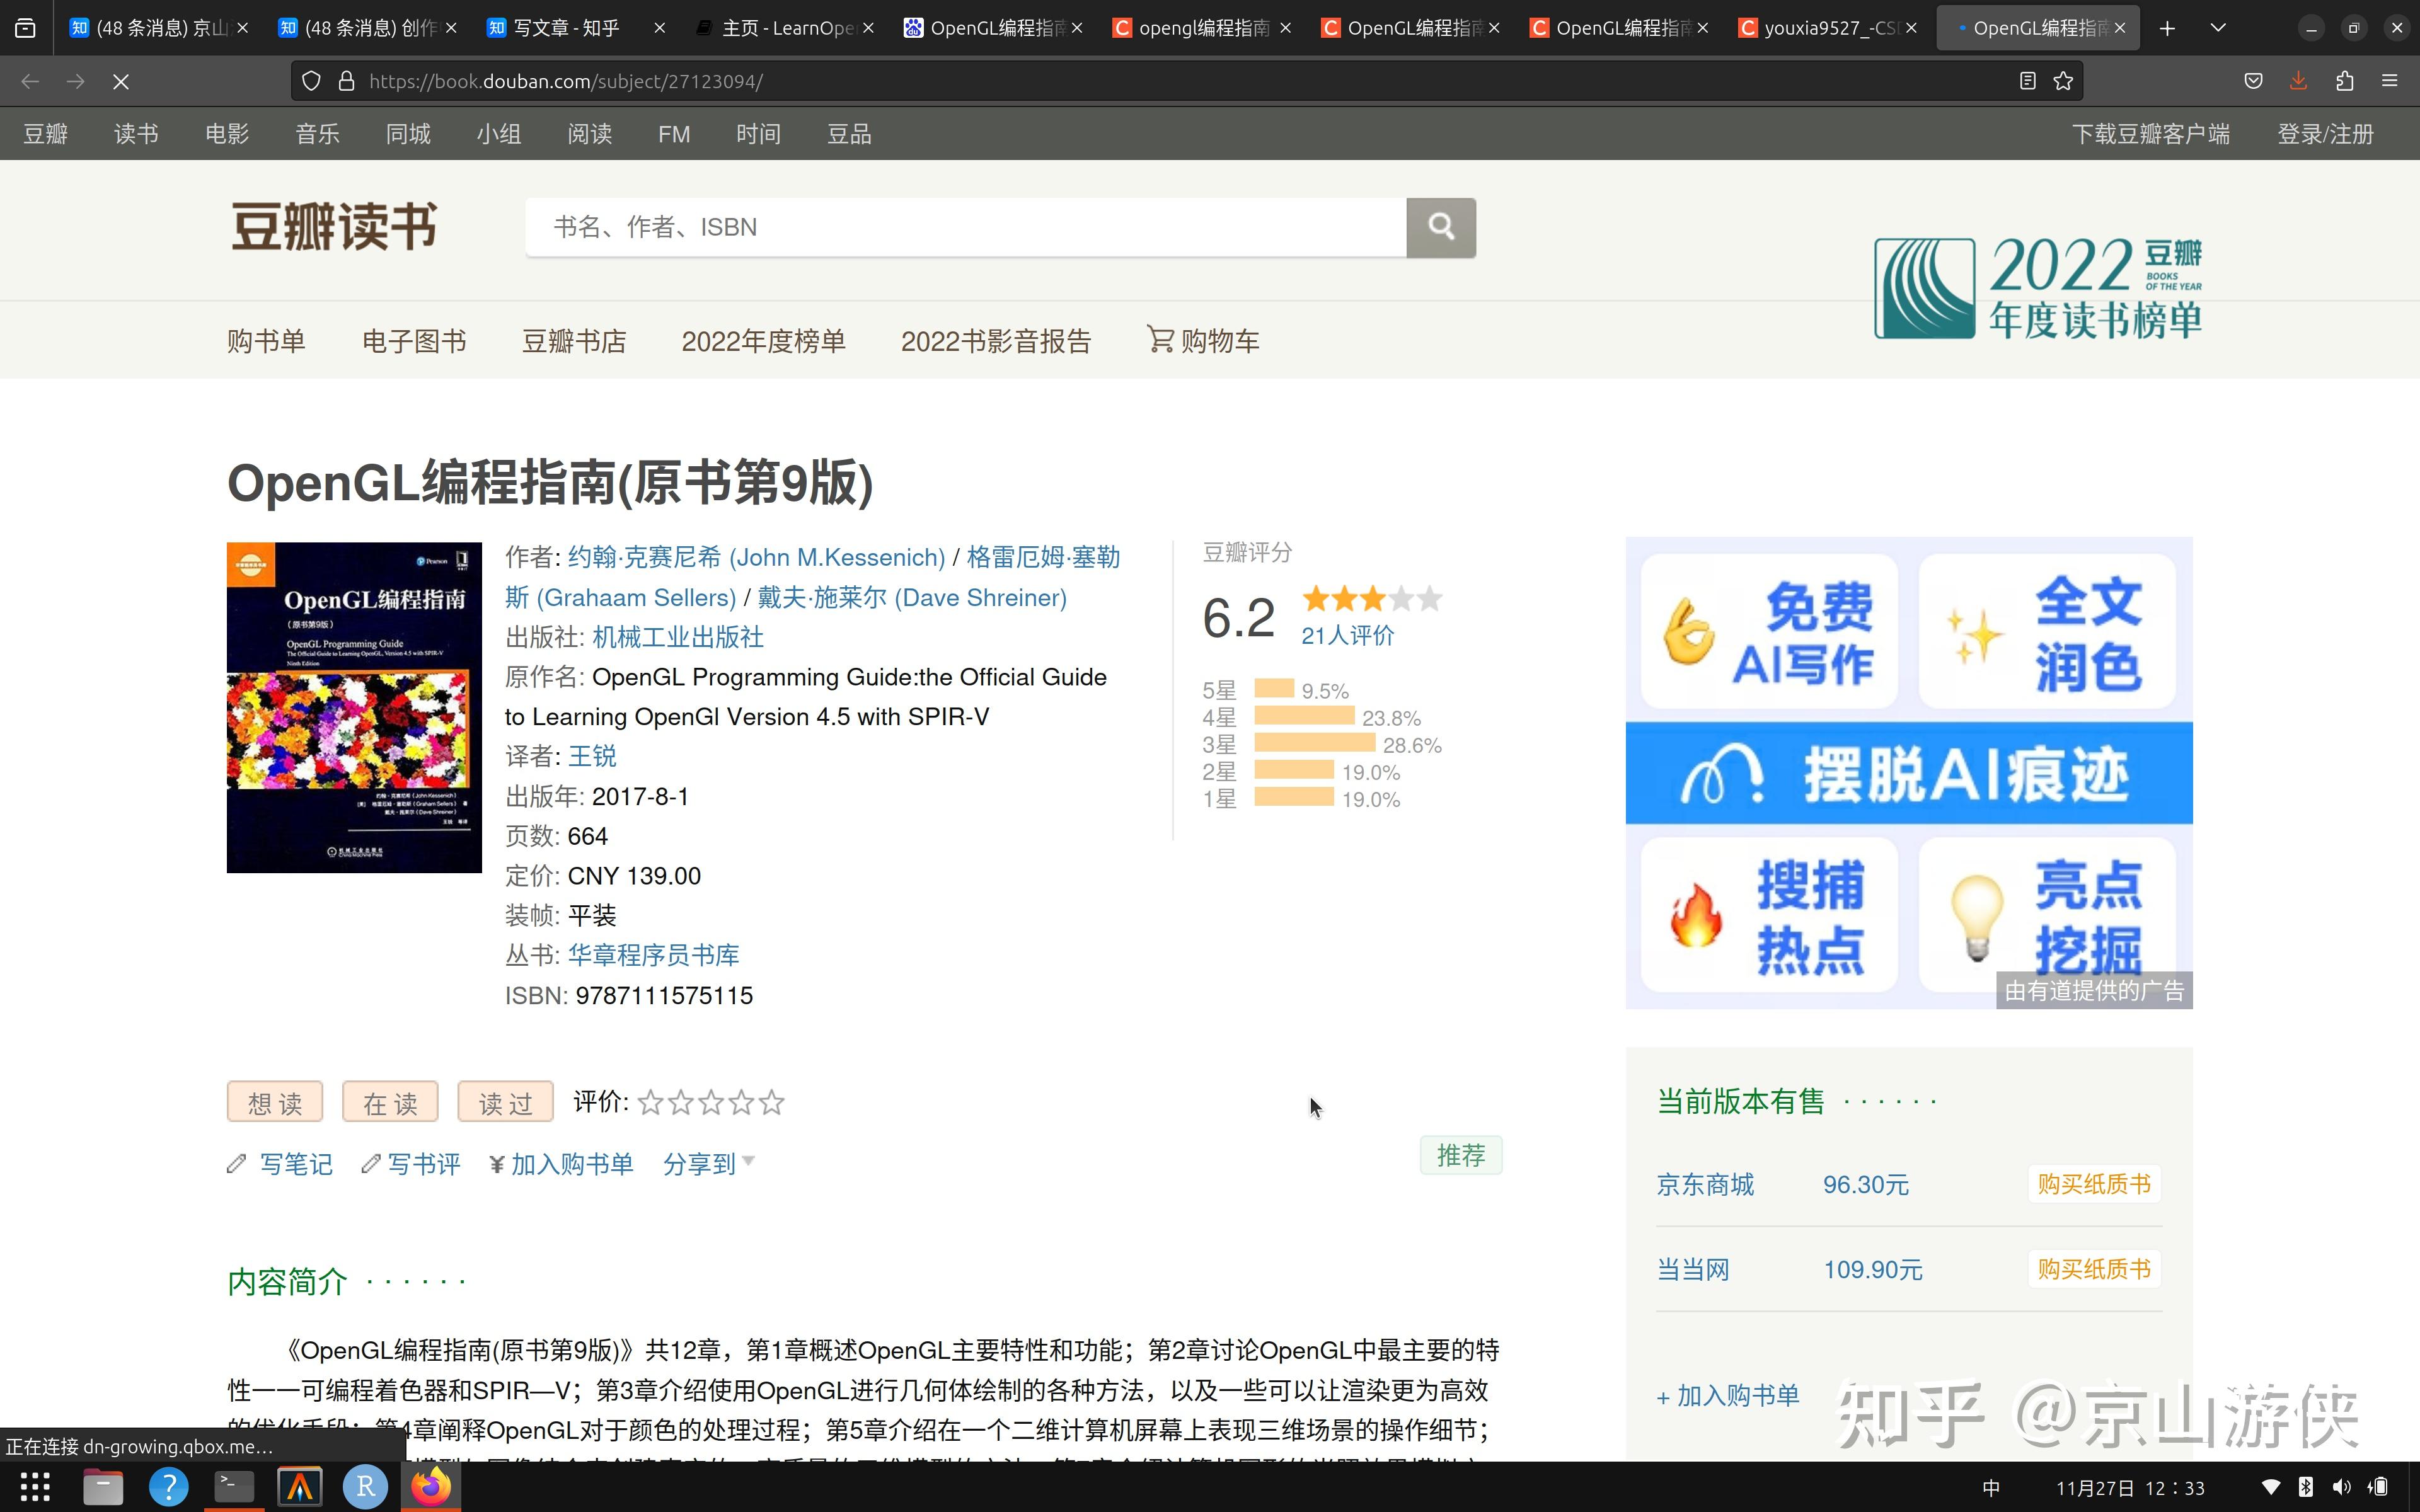Toggle reader view in the address bar

(2028, 81)
